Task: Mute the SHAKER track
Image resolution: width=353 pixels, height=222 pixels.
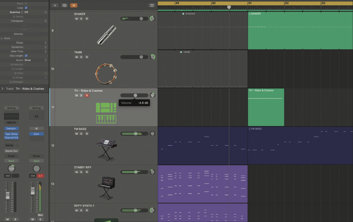Action: [x=76, y=18]
